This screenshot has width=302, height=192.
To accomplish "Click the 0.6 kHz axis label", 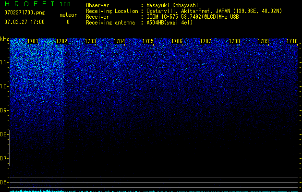I will point(4,182).
